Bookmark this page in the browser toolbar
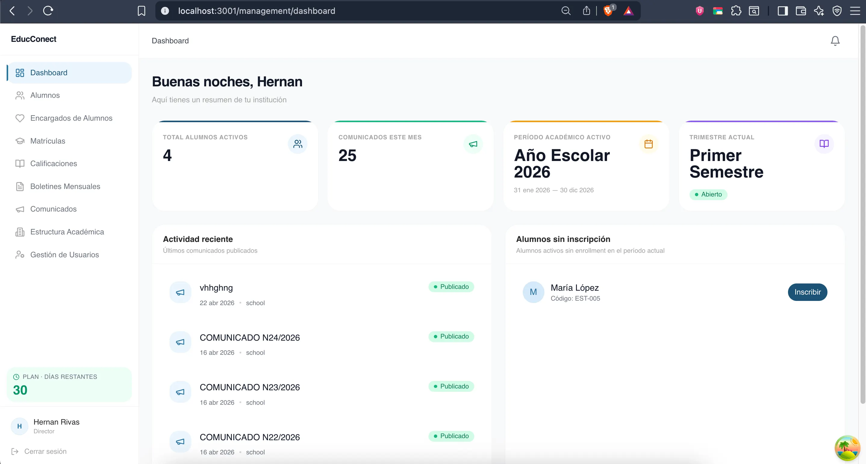 (142, 11)
